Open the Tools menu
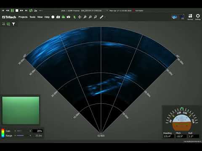This screenshot has width=202, height=151. click(32, 17)
